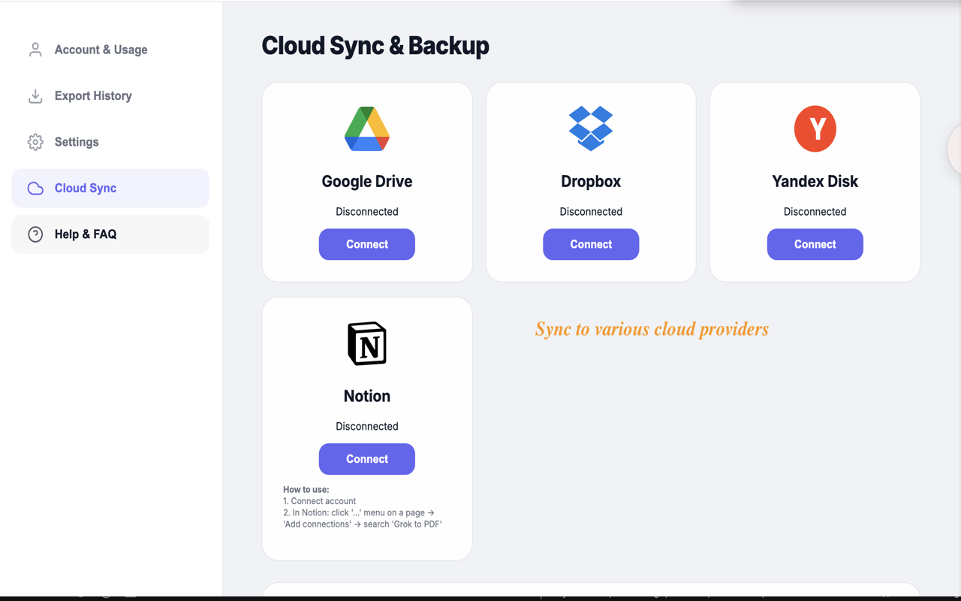The image size is (961, 601).
Task: Click the 'Add connections' instruction line
Action: (x=363, y=524)
